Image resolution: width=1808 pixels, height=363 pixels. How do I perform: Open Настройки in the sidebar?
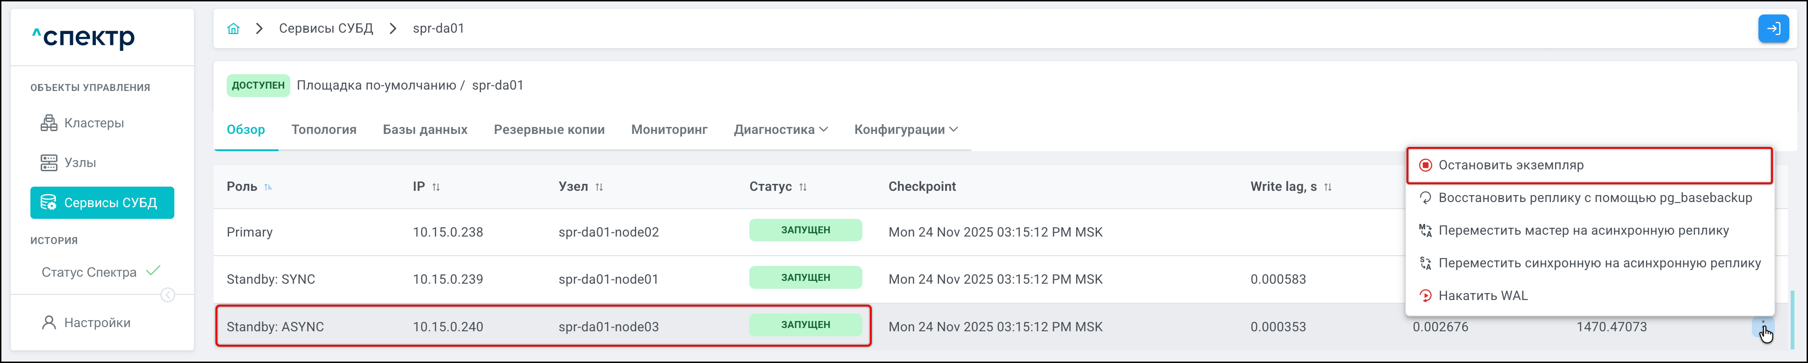(x=97, y=322)
